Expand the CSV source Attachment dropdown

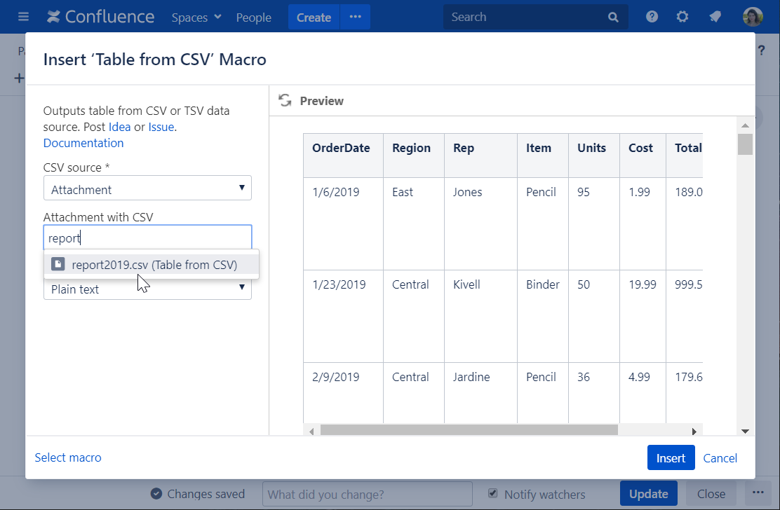pyautogui.click(x=147, y=189)
